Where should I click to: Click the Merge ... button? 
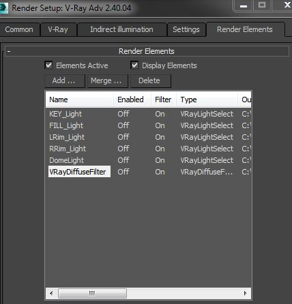coord(108,81)
